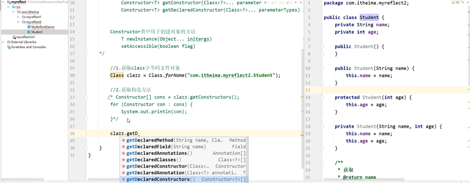
Task: Click the yellow warning count in left editor
Action: point(274,3)
